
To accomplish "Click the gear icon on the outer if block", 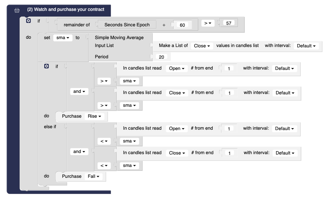I will [28, 21].
